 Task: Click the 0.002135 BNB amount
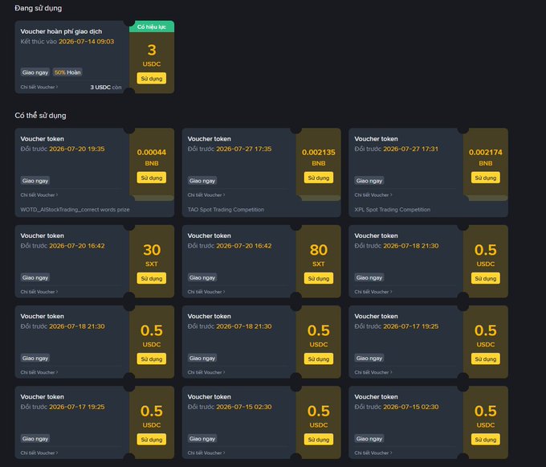point(319,158)
